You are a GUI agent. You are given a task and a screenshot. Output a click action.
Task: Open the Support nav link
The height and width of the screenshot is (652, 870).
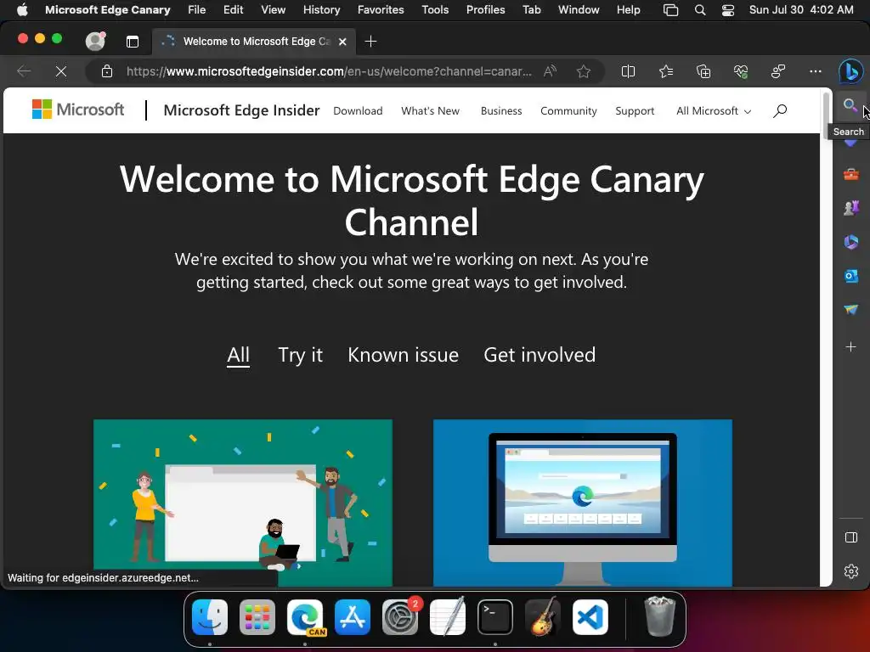tap(635, 111)
